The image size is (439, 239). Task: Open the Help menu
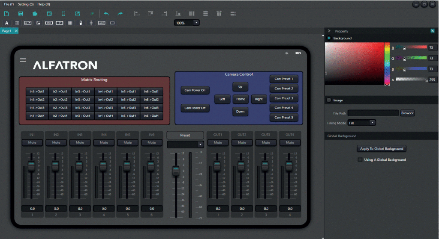pos(44,4)
